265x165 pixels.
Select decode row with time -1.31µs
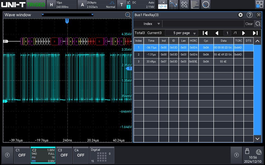(x=193, y=55)
